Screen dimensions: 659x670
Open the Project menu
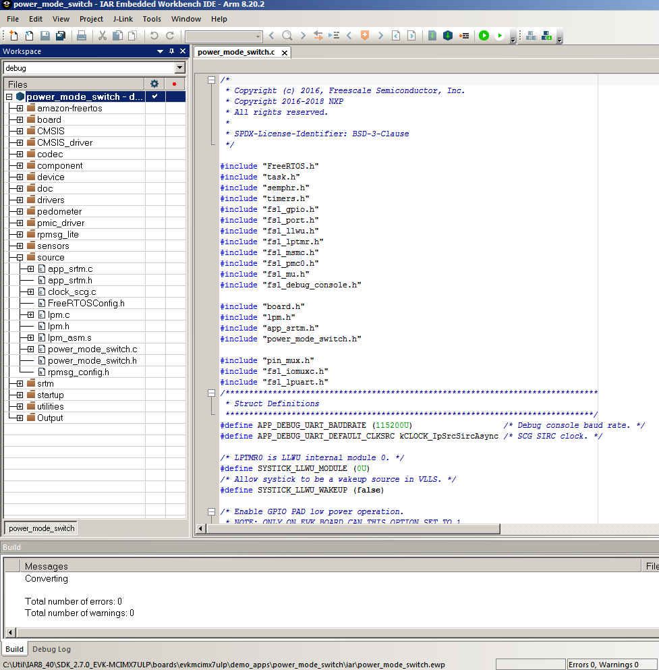91,19
